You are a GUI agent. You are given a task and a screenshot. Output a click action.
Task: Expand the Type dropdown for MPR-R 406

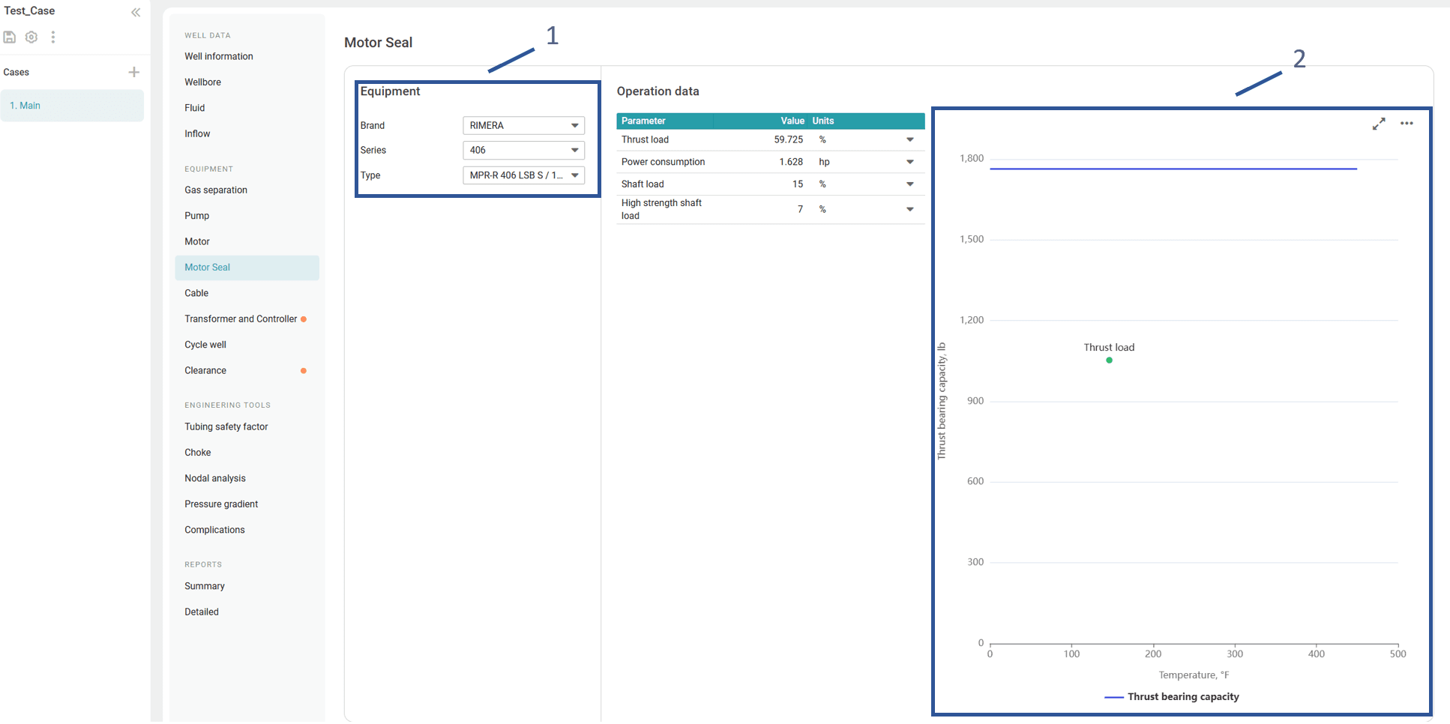click(523, 175)
